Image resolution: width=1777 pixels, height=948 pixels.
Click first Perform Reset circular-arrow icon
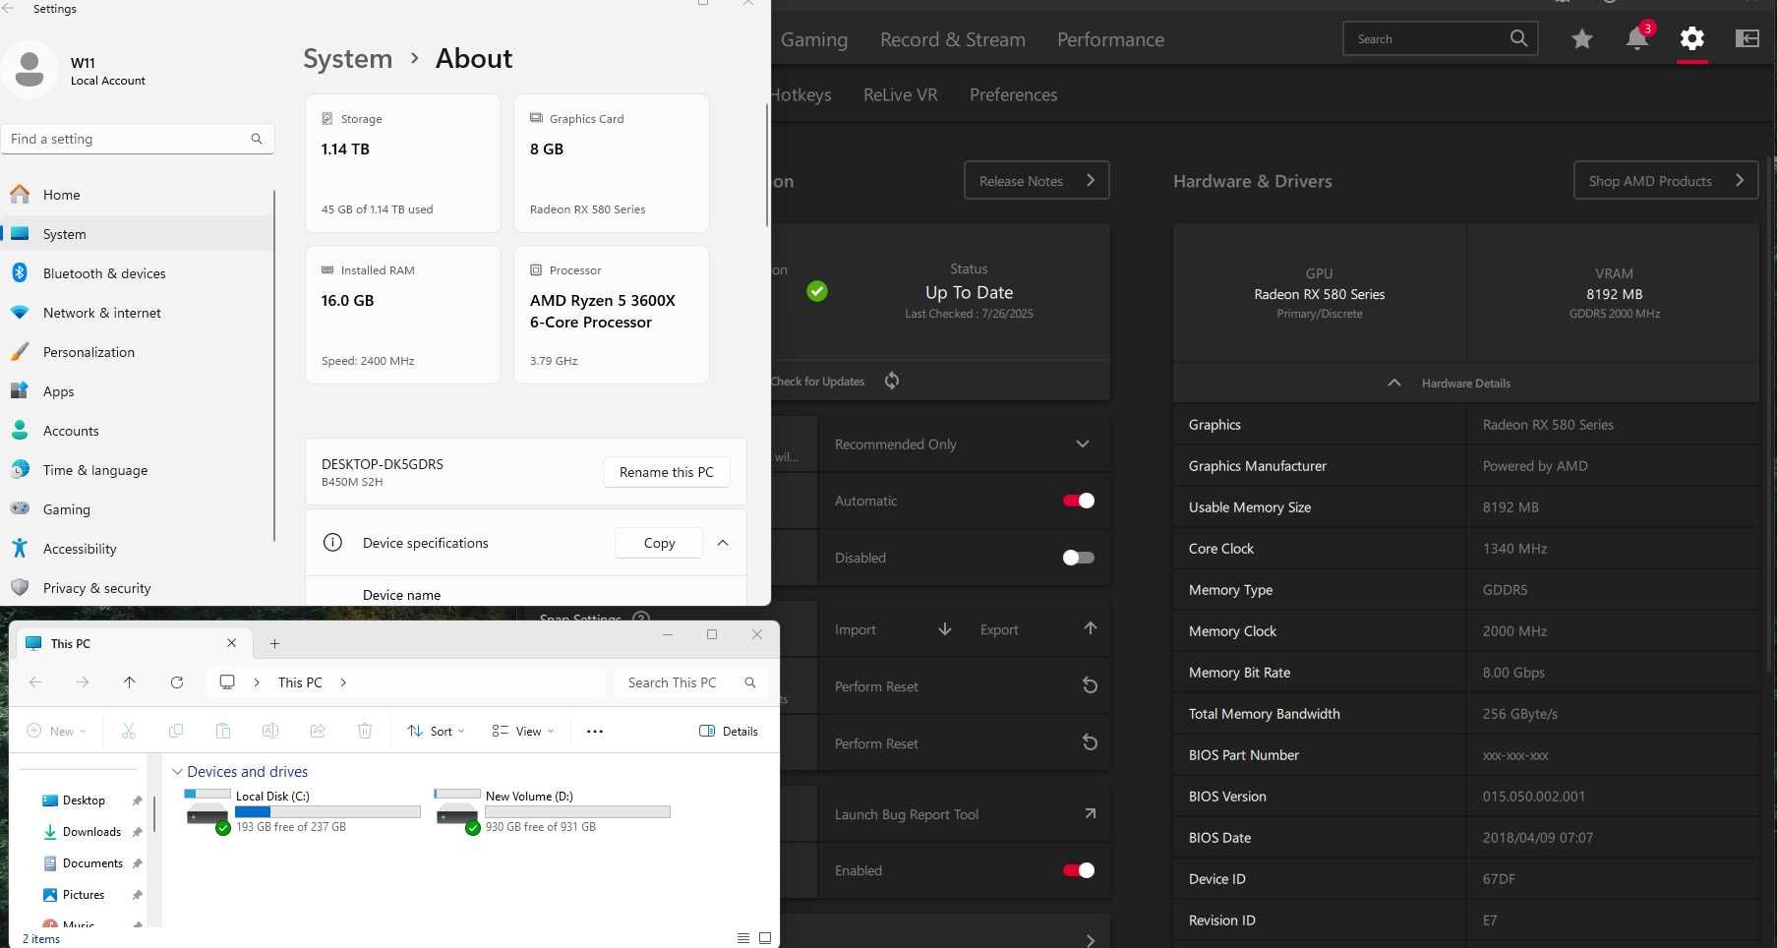pos(1090,685)
